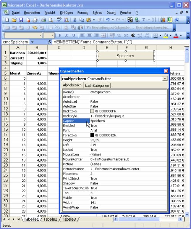This screenshot has width=191, height=229.
Task: Open Microsoft Excel Help question mark icon
Action: point(177,20)
